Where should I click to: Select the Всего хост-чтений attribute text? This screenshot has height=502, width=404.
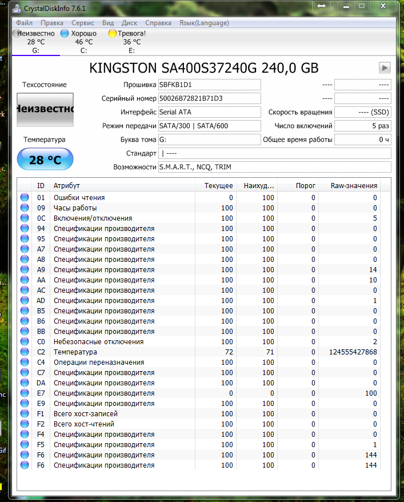(84, 424)
